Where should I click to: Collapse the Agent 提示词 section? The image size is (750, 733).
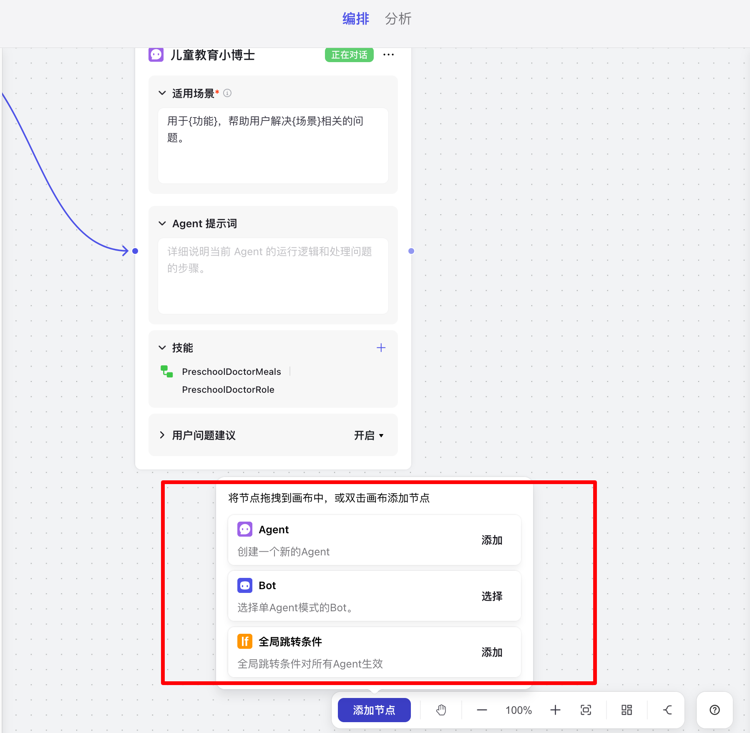click(162, 223)
